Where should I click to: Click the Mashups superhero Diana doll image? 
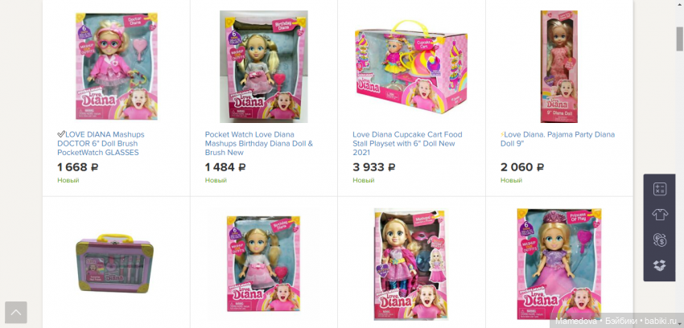411,264
